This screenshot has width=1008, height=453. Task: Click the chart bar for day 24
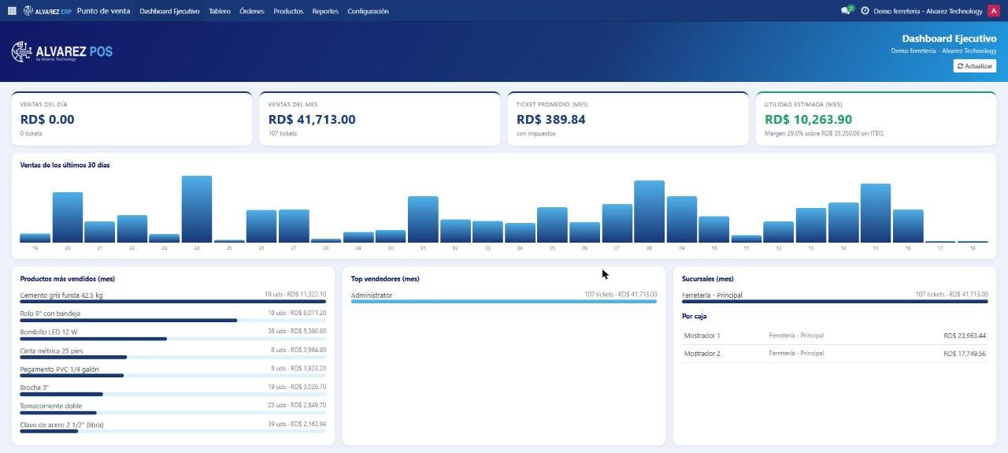[197, 209]
